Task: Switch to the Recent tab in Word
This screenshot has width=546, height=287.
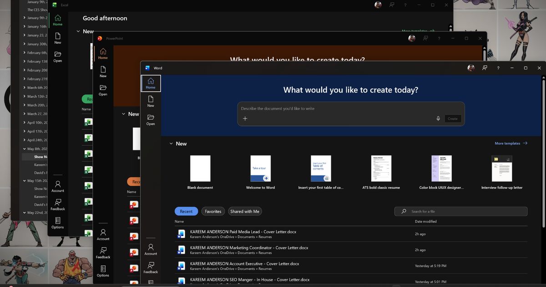Action: 186,211
